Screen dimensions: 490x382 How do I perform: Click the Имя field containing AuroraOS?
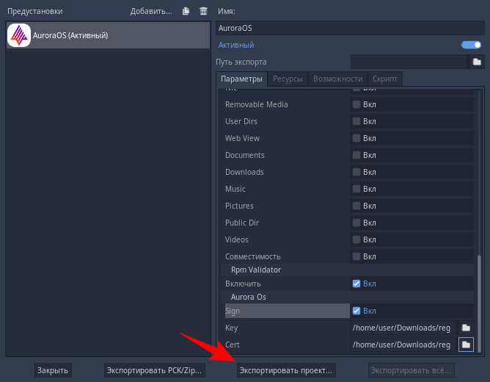point(350,28)
